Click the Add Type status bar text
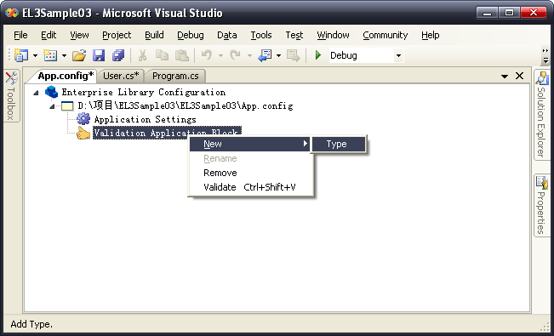This screenshot has width=554, height=336. pos(31,324)
